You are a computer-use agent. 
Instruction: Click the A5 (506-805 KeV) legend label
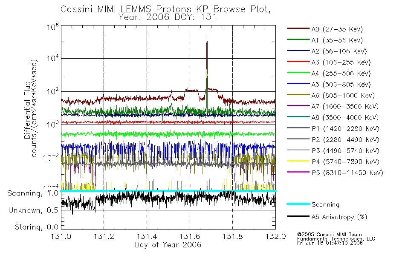coord(341,85)
